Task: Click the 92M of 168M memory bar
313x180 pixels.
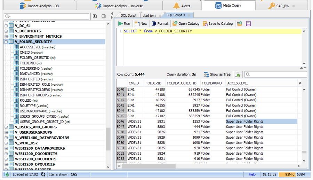Action: click(295, 174)
